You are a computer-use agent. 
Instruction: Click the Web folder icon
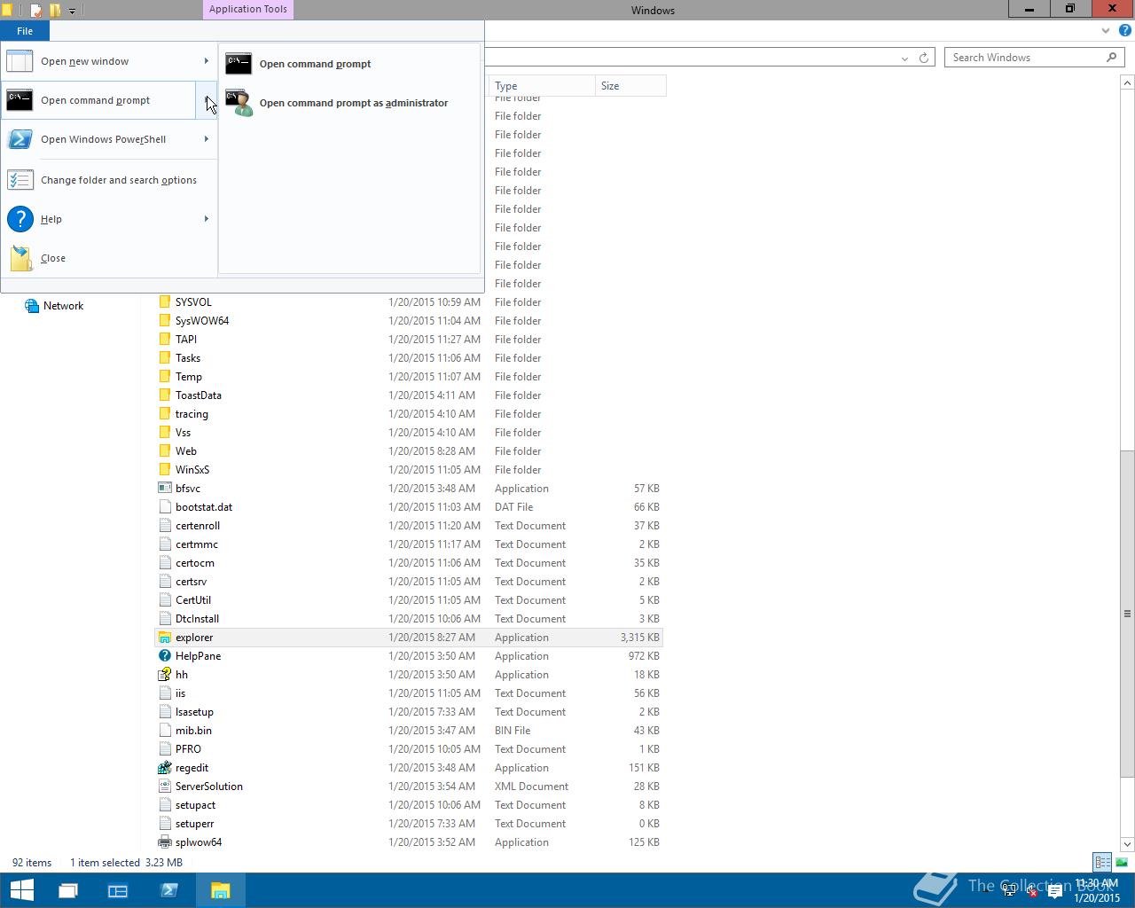point(164,451)
